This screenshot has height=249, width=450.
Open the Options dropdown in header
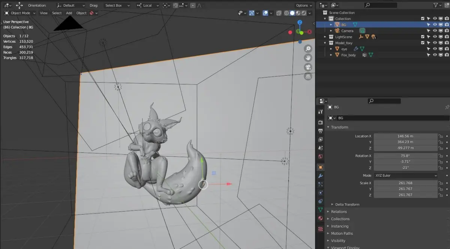(303, 6)
